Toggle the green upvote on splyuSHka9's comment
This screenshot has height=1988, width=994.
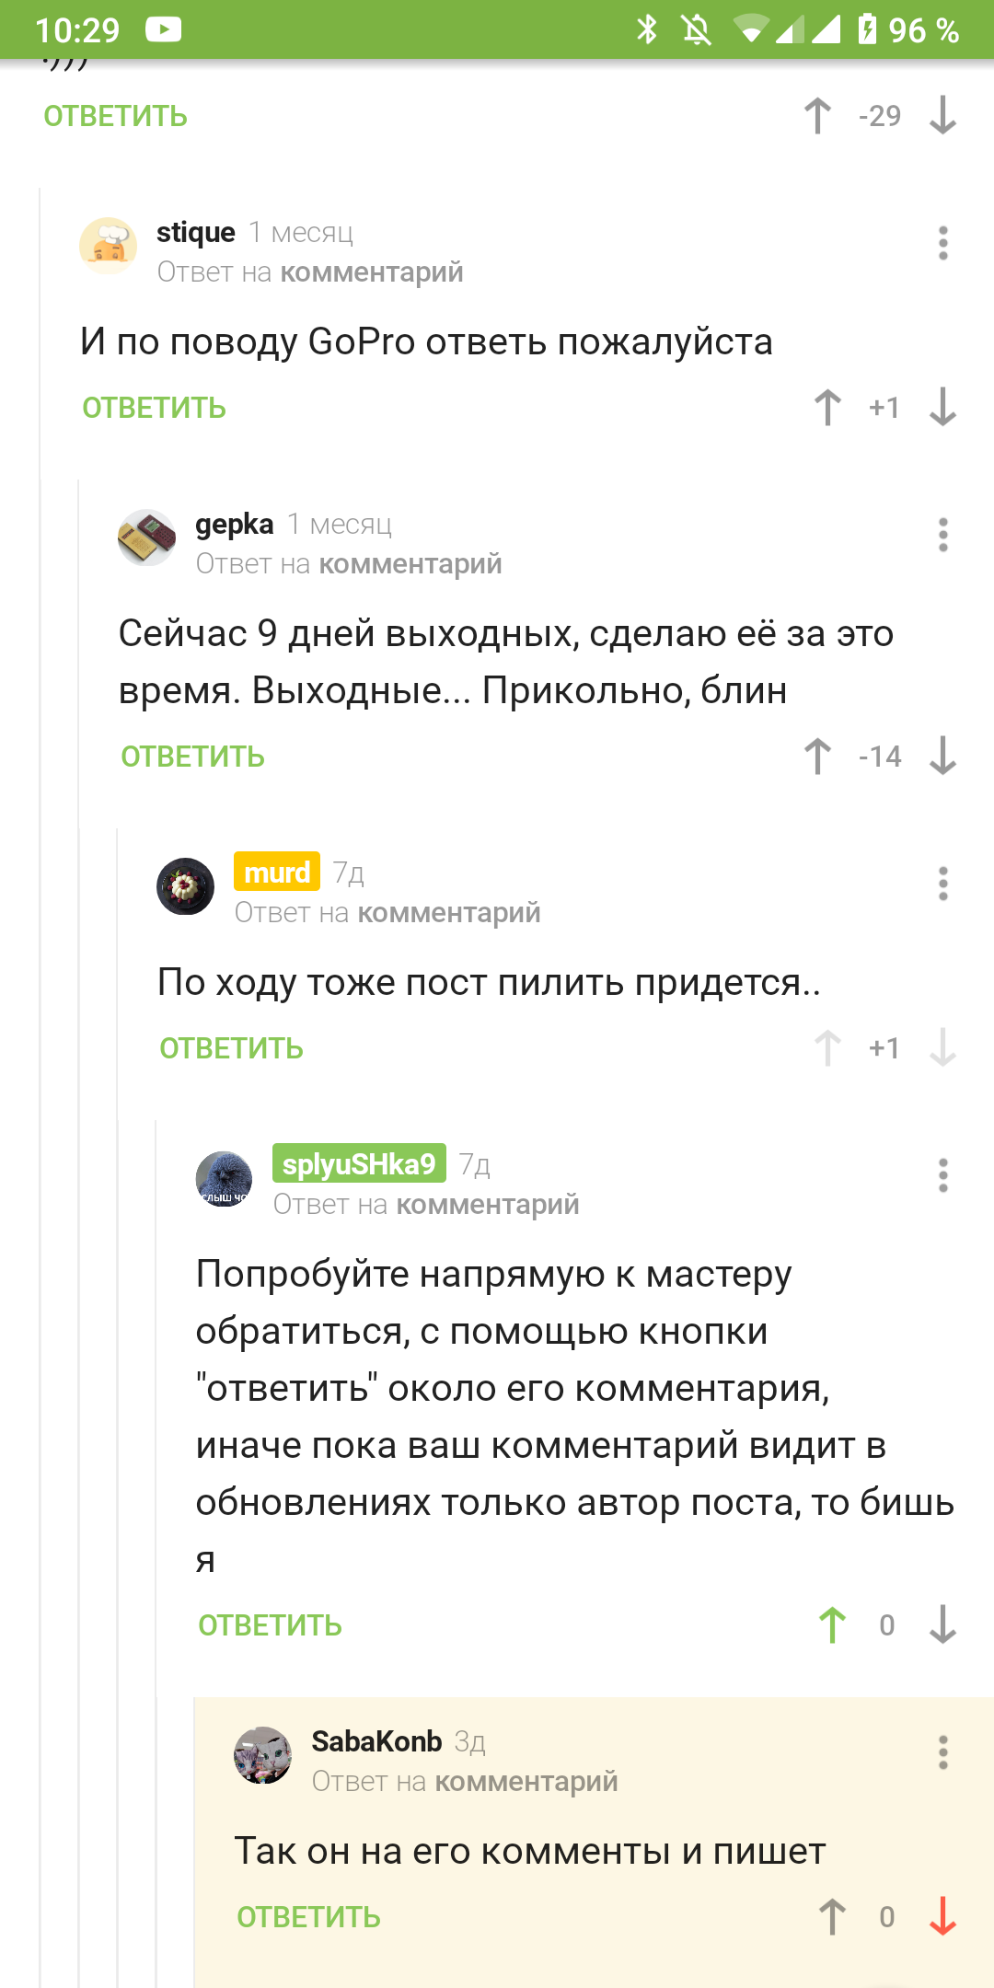833,1625
